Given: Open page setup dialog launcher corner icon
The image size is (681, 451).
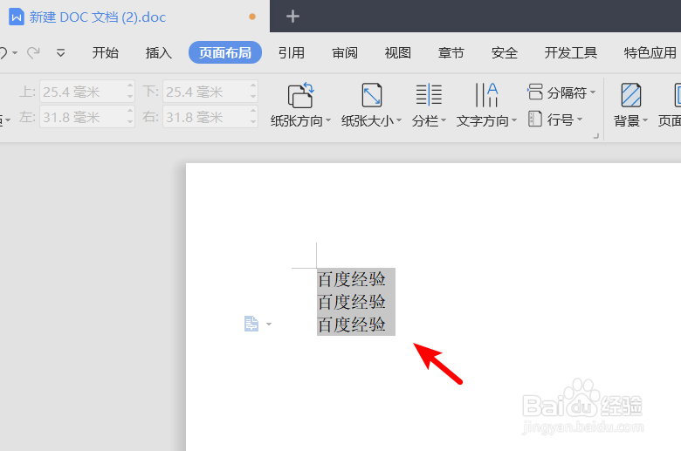Looking at the screenshot, I should [x=595, y=136].
